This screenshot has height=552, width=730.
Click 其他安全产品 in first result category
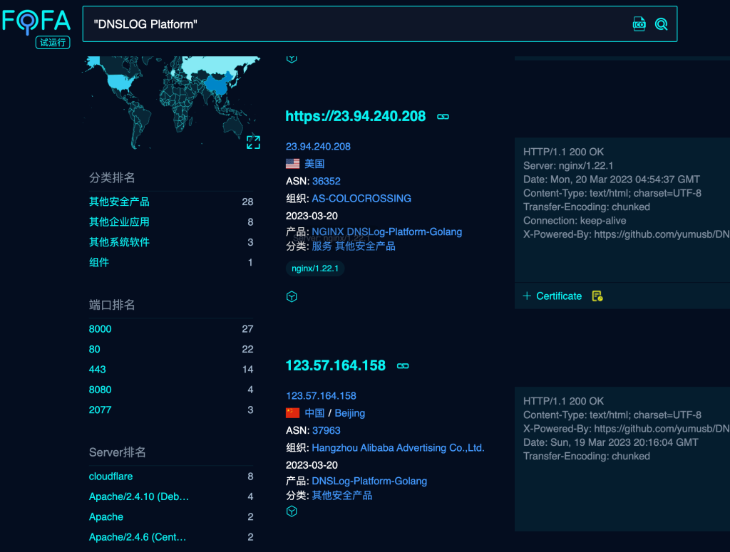click(366, 246)
